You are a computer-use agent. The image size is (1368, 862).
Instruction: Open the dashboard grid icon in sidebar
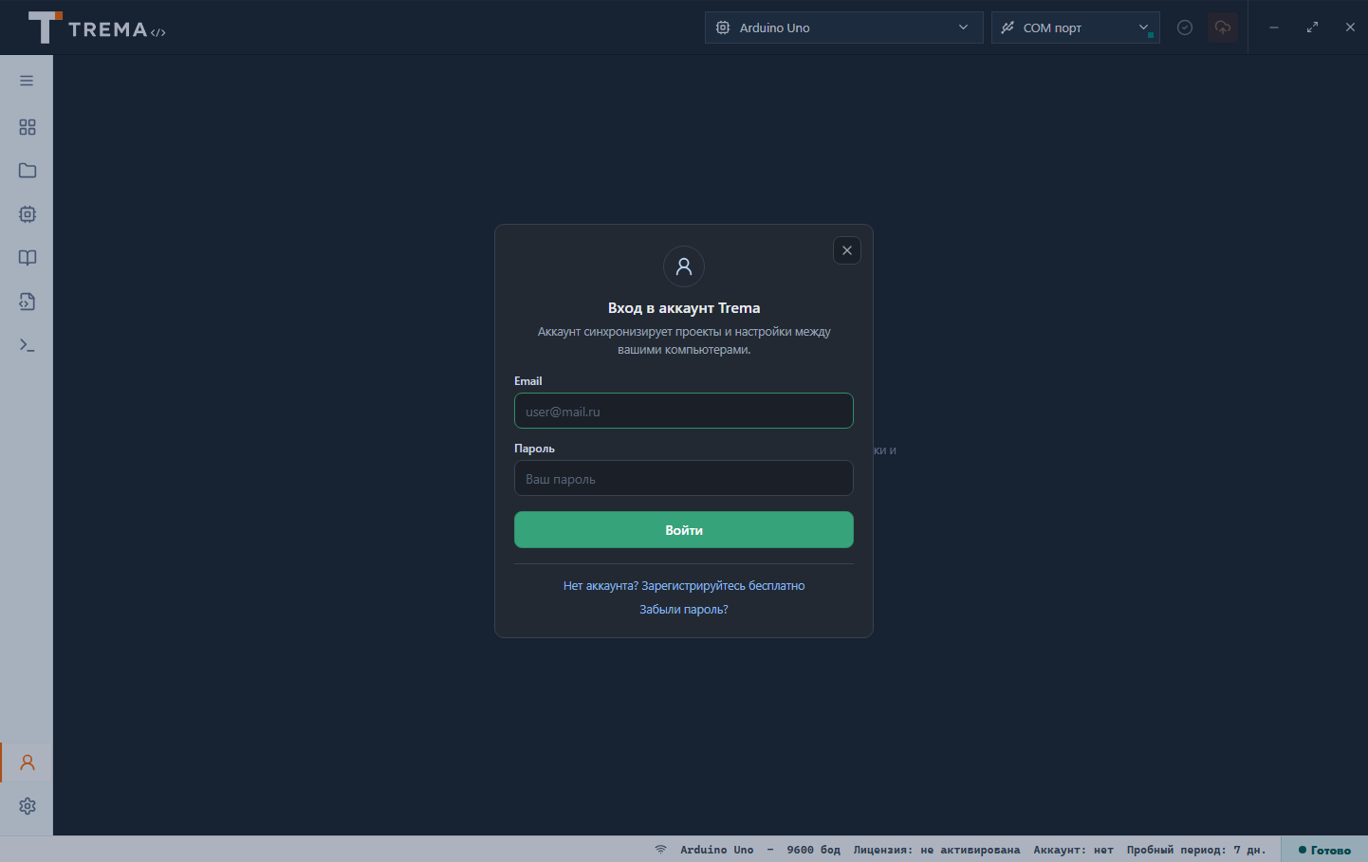click(x=28, y=127)
